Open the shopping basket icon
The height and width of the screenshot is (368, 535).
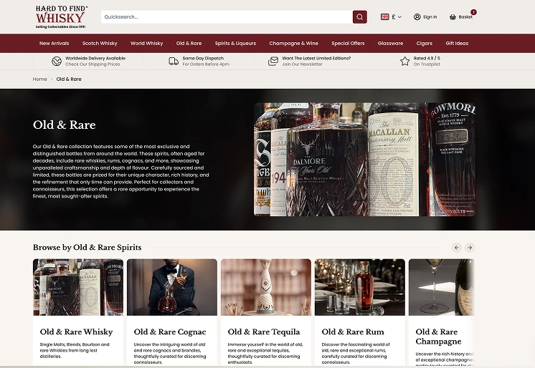coord(453,16)
